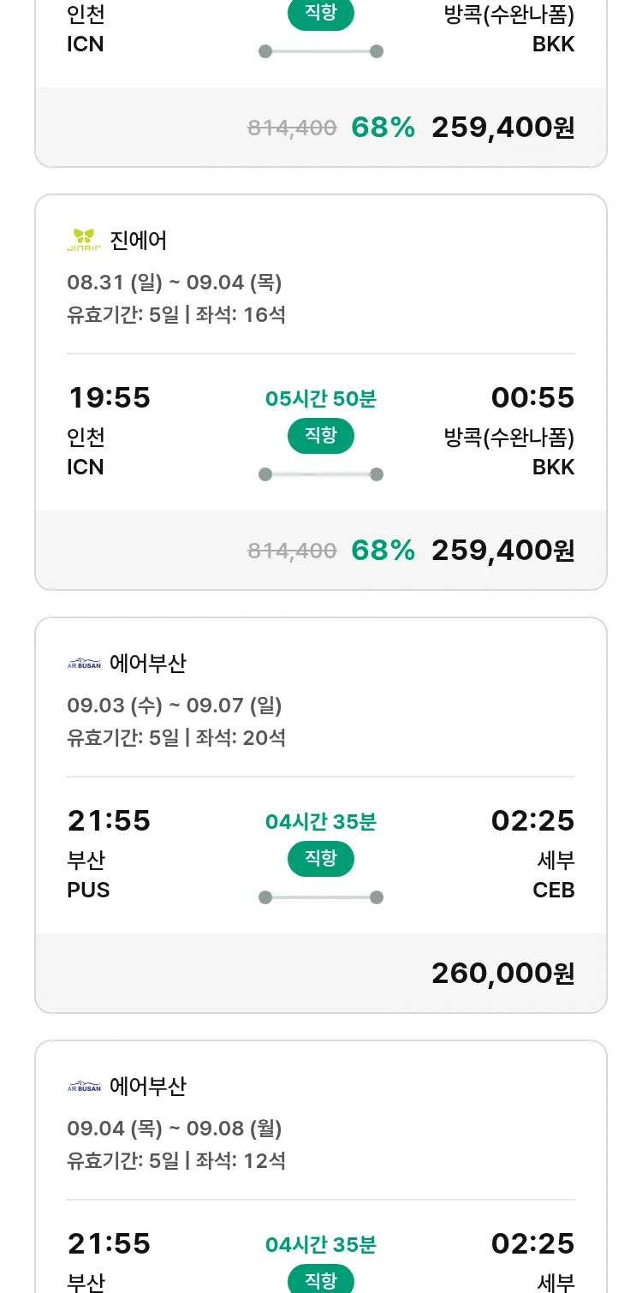Click Air Busan logo on 09.03 flight card
The height and width of the screenshot is (1293, 642).
[84, 664]
